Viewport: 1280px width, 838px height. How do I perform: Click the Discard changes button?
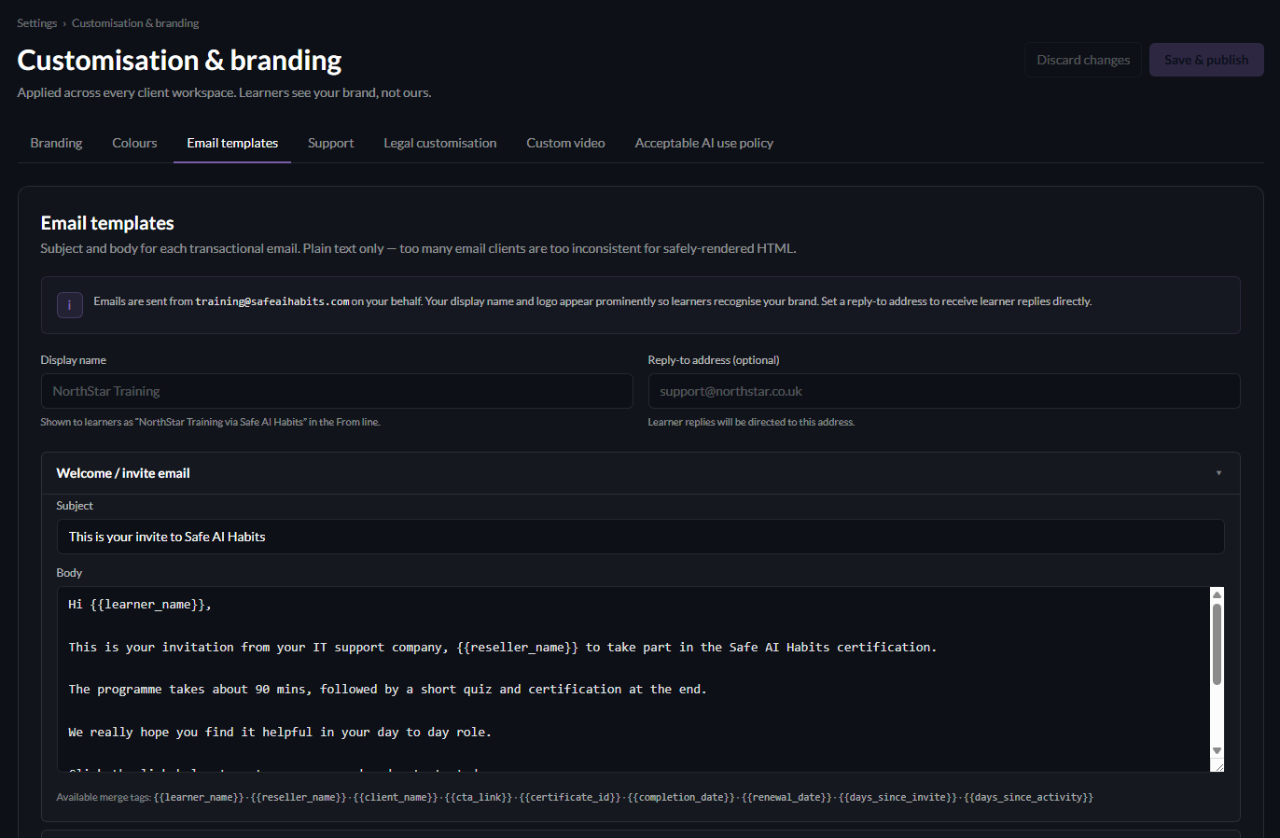coord(1083,60)
